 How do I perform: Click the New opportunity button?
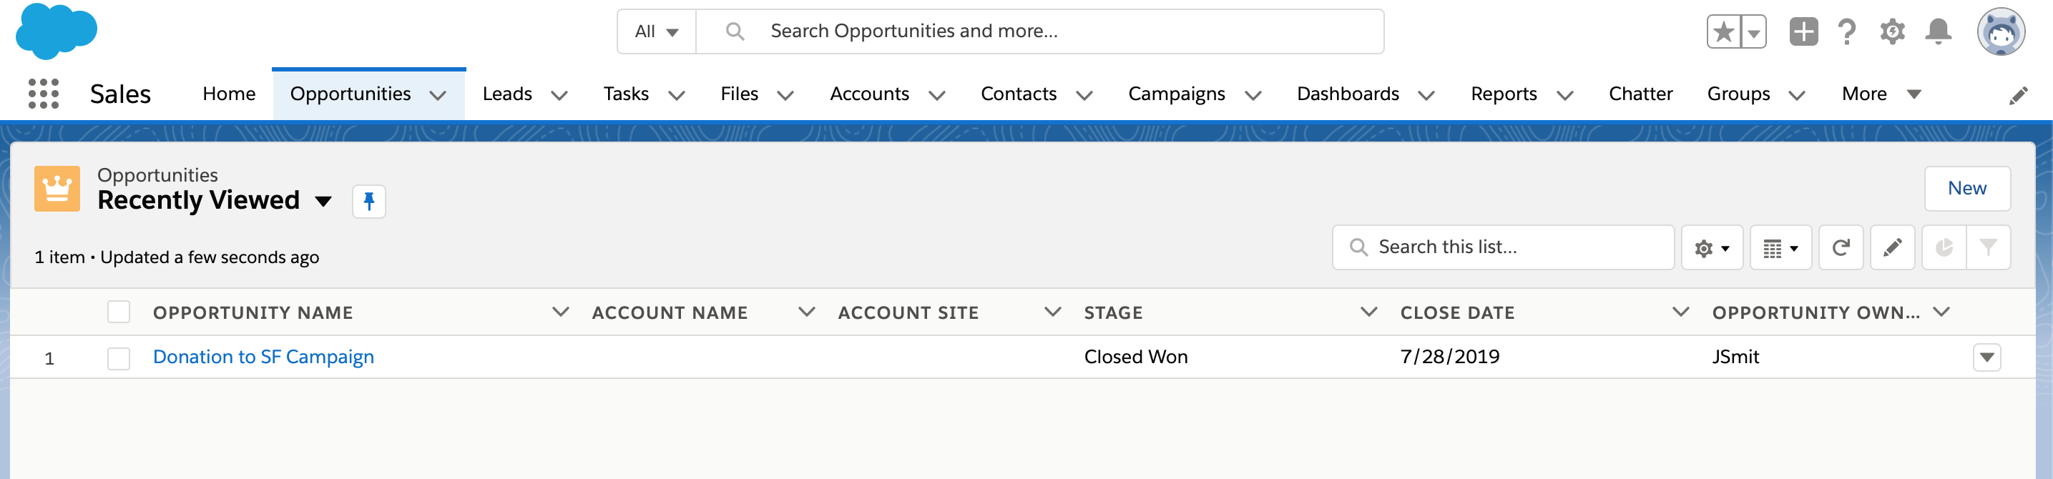pos(1966,188)
